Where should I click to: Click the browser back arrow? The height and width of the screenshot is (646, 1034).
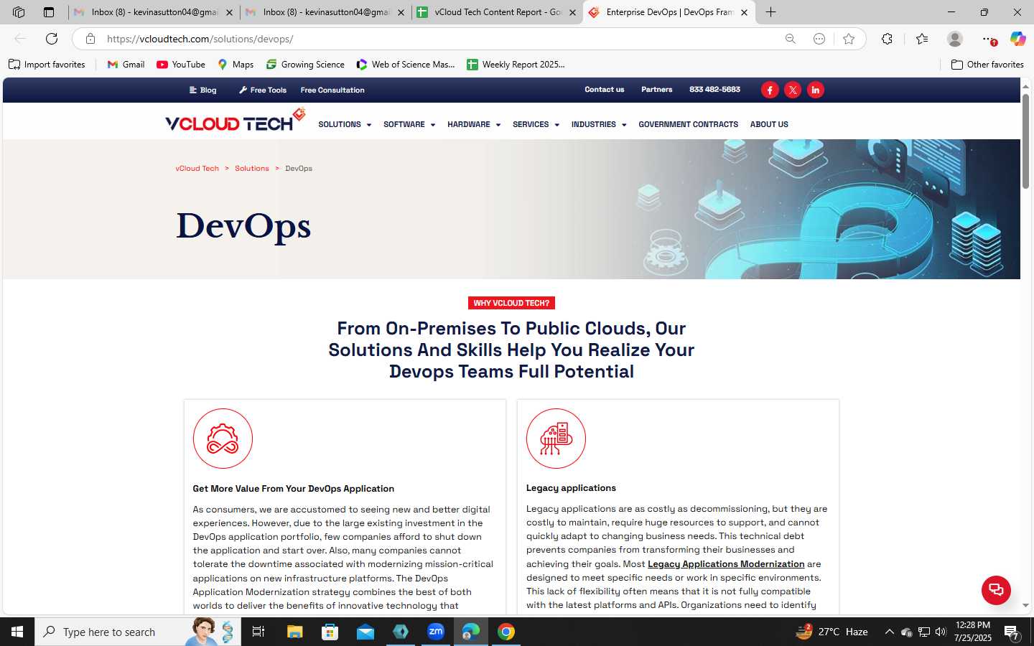(x=20, y=39)
